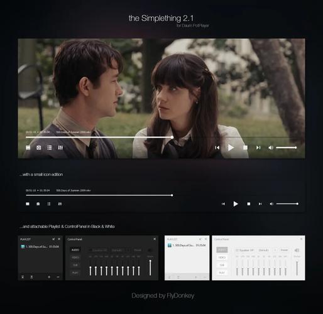
Task: Click stop button in small-icon player
Action: click(x=249, y=204)
